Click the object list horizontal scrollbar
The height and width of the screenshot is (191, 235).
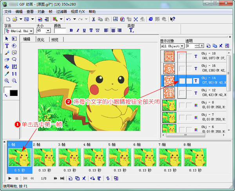(x=186, y=135)
